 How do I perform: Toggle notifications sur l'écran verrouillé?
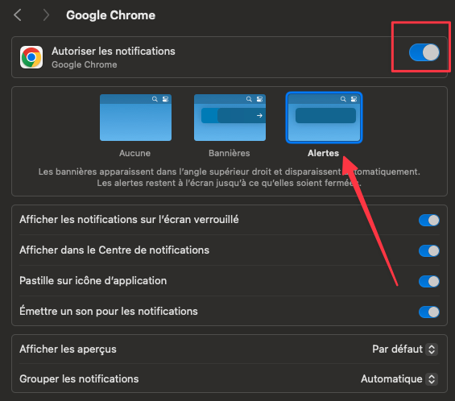(429, 221)
